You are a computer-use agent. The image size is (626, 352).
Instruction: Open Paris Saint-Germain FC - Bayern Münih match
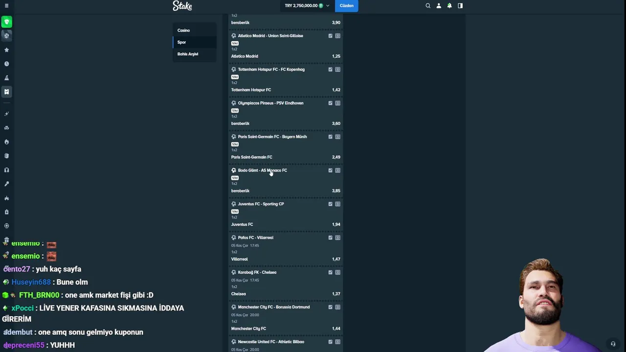272,137
